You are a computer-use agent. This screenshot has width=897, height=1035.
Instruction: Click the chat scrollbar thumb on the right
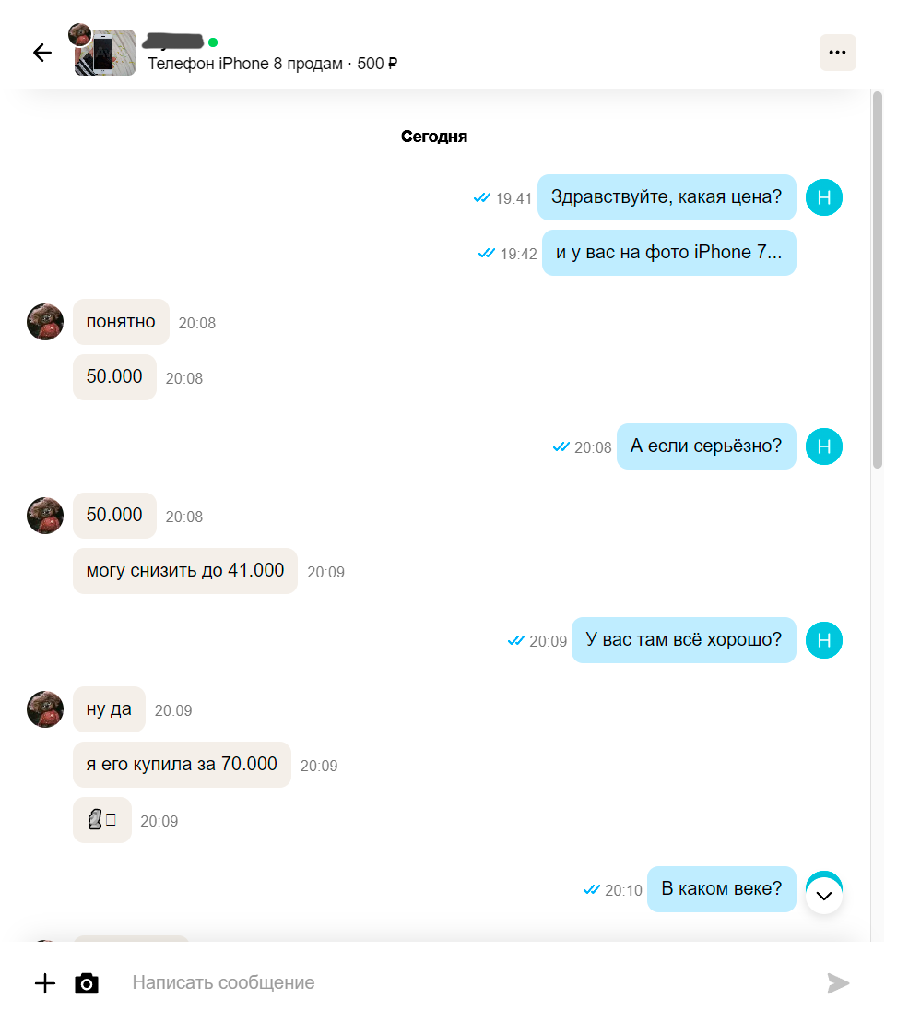(x=878, y=280)
